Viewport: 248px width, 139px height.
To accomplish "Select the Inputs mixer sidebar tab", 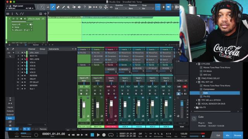I will (x=10, y=107).
